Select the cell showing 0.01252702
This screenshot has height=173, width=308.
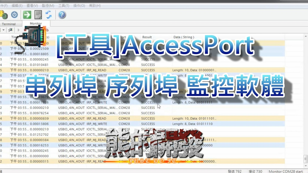click(x=39, y=135)
